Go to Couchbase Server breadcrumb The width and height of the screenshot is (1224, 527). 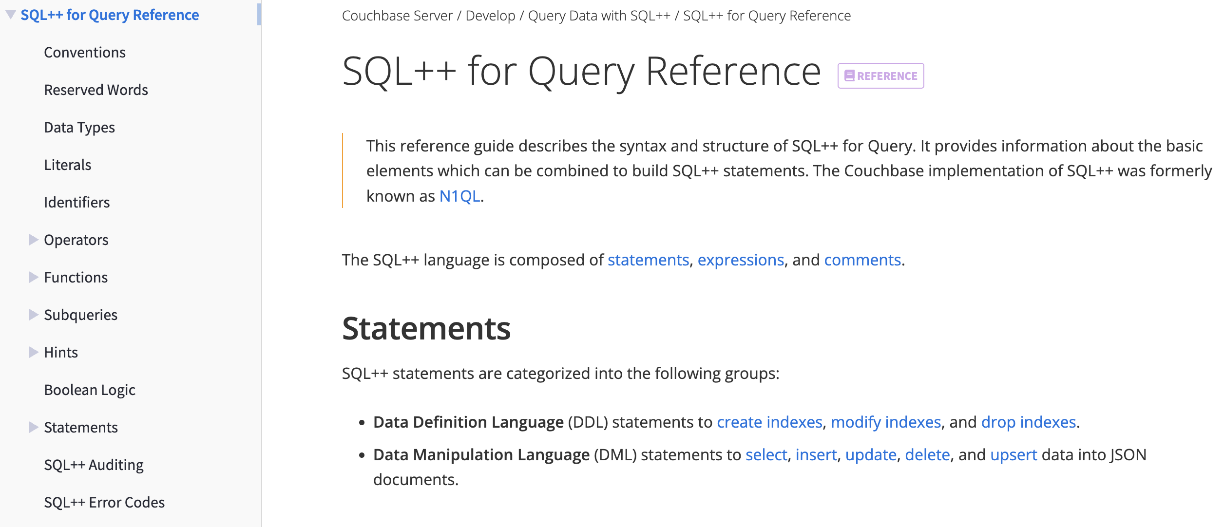click(398, 16)
